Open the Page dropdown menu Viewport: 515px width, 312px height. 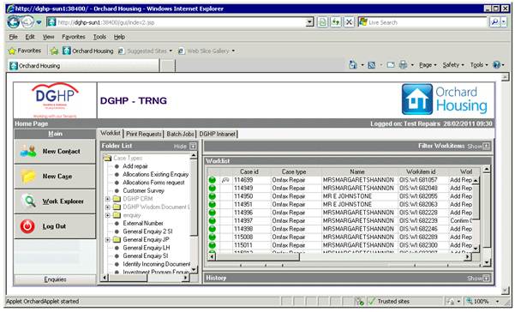click(428, 65)
